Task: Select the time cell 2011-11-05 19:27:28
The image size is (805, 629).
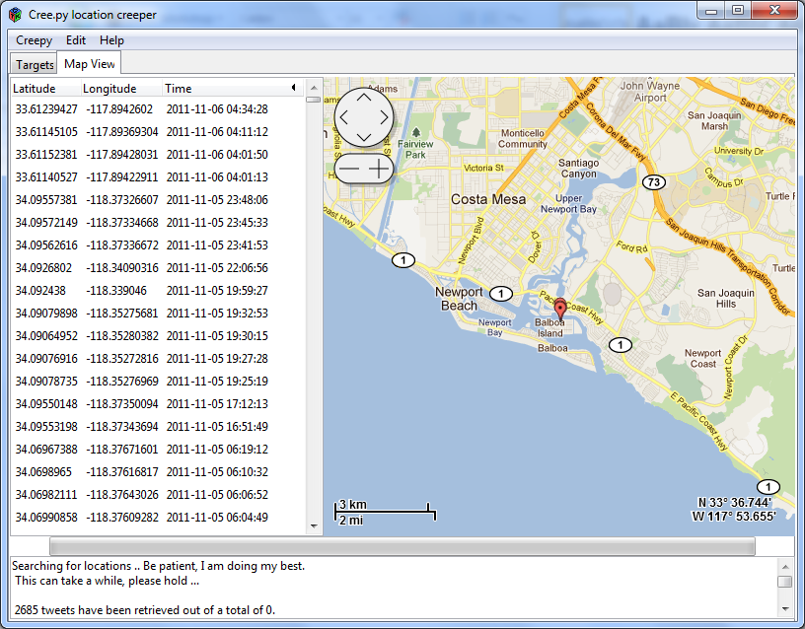Action: tap(217, 359)
